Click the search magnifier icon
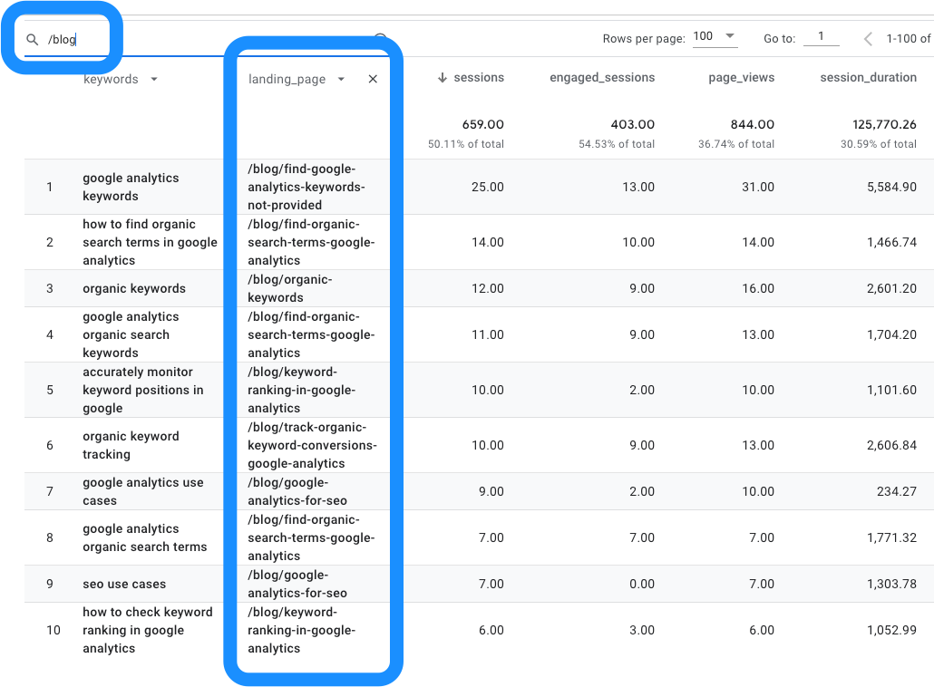Viewport: 934px width, 687px height. click(x=32, y=39)
